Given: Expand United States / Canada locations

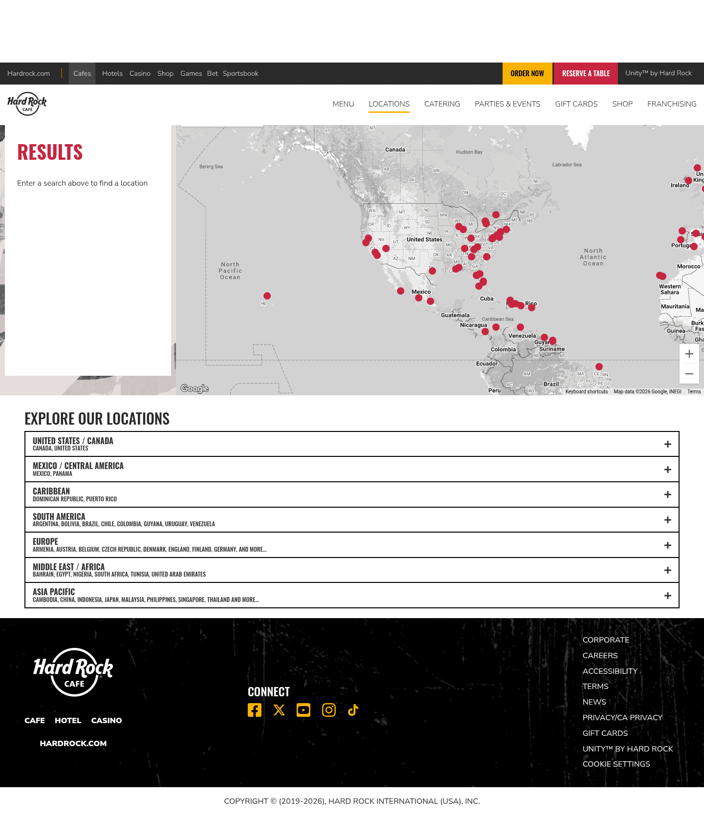Looking at the screenshot, I should pos(352,444).
